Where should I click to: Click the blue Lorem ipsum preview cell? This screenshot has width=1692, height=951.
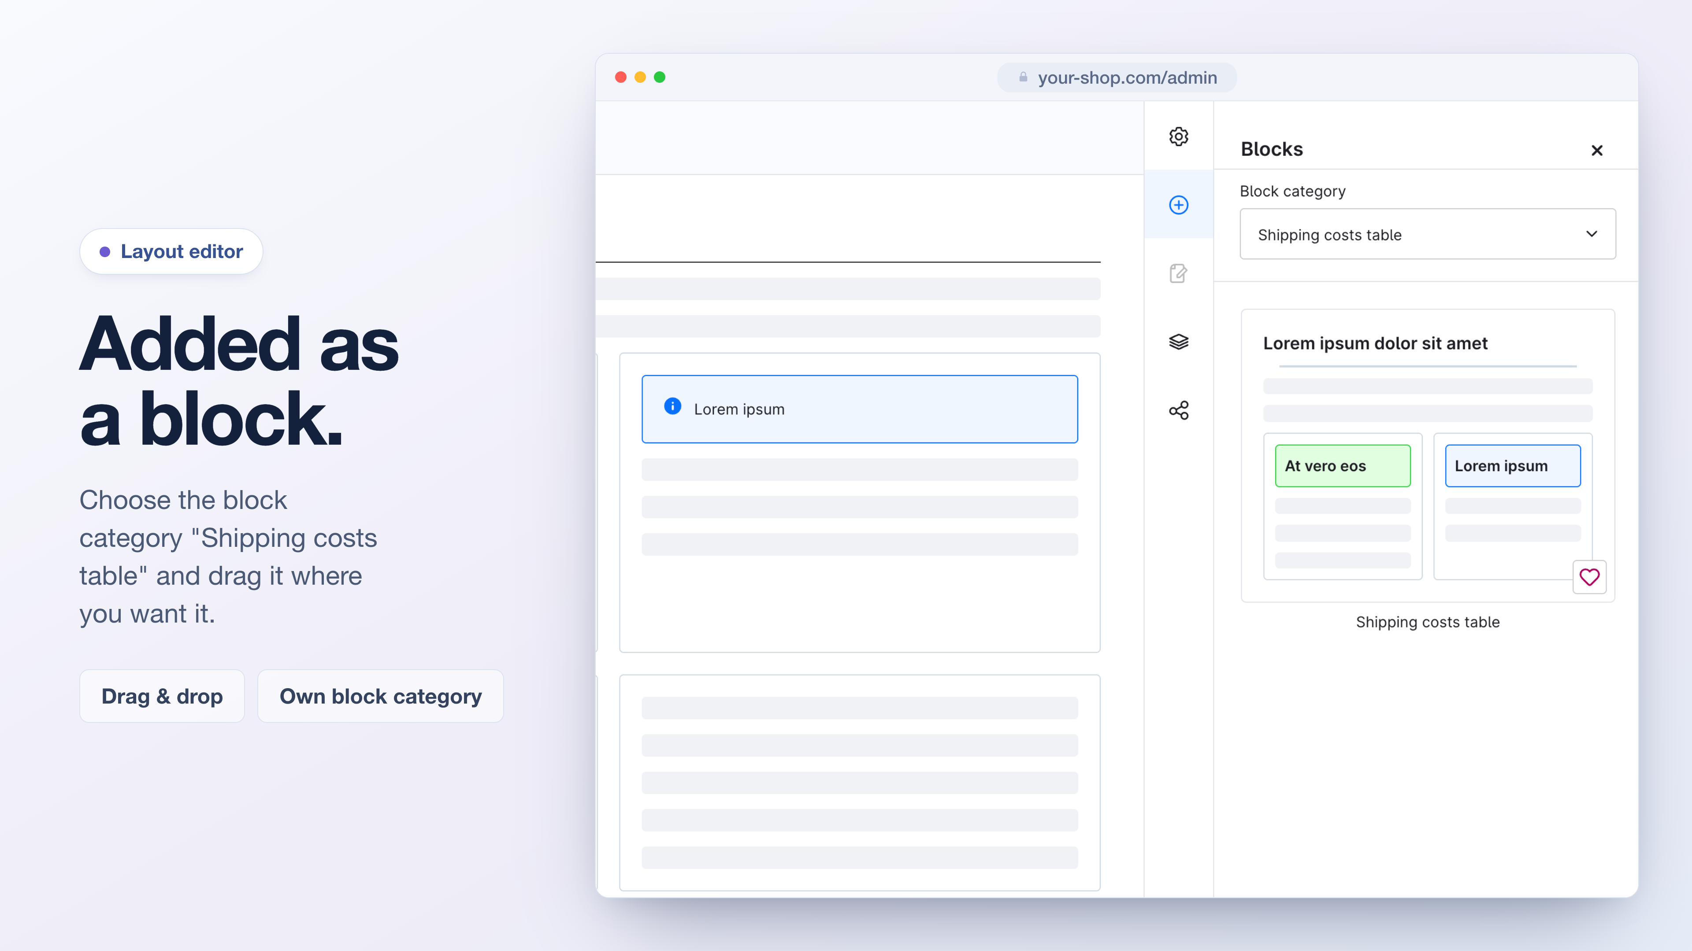tap(1513, 466)
